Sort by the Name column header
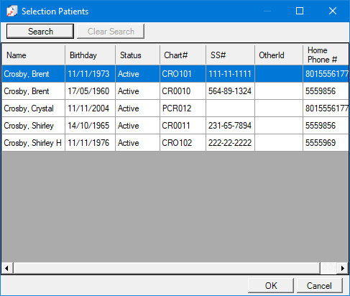The width and height of the screenshot is (350, 296). [x=33, y=55]
